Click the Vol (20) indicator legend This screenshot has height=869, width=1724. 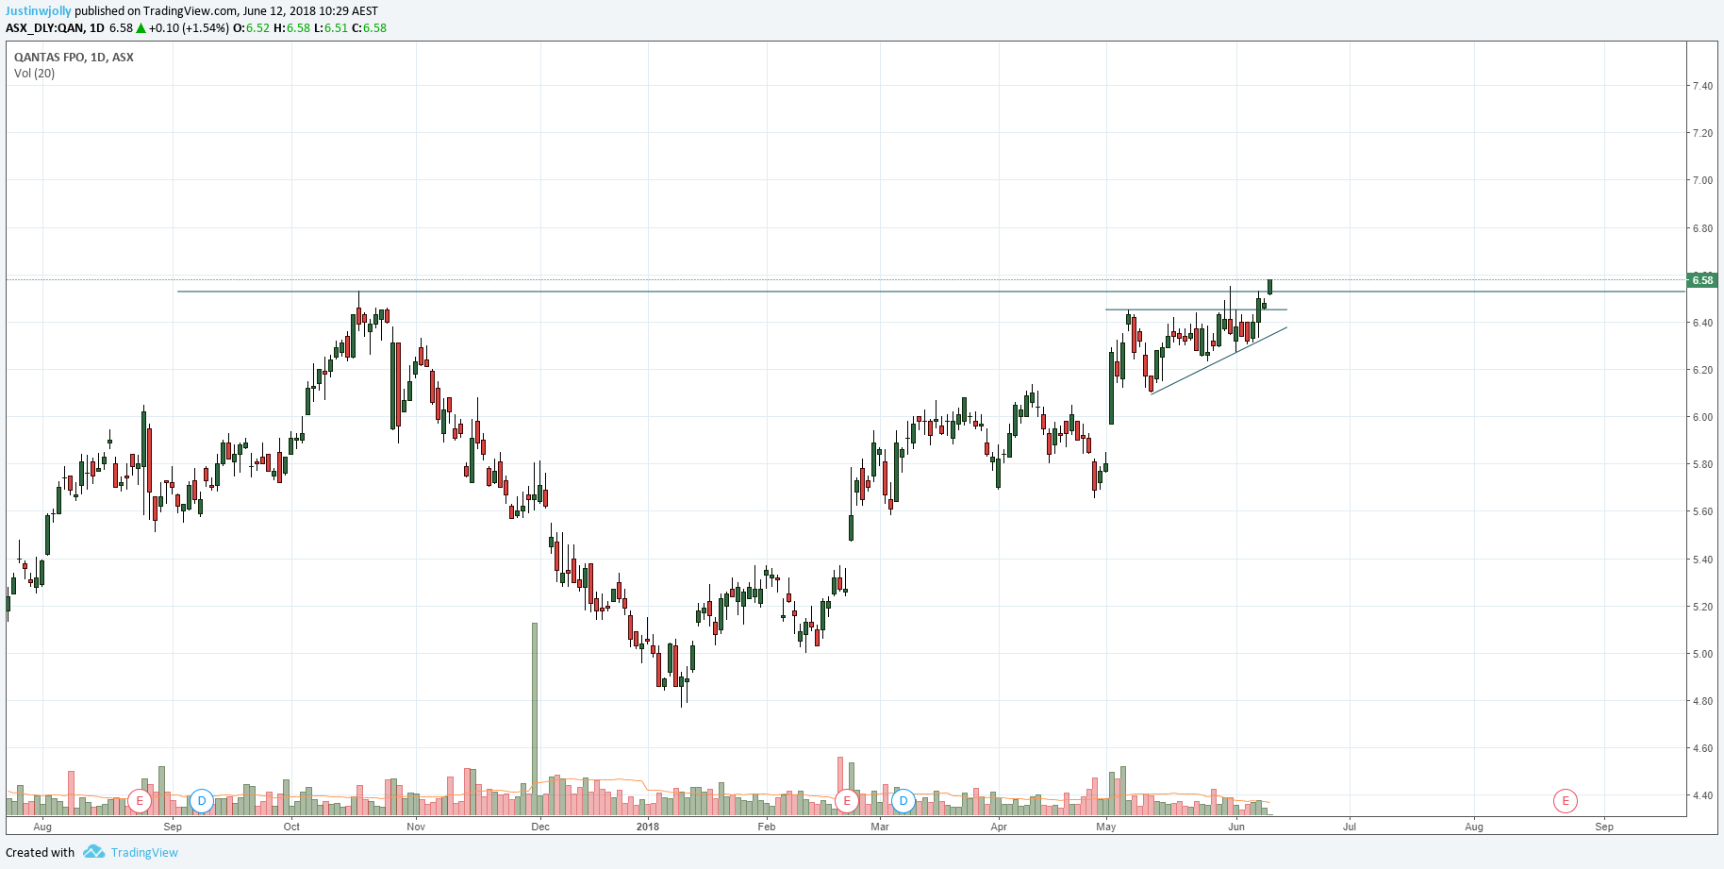pyautogui.click(x=34, y=74)
